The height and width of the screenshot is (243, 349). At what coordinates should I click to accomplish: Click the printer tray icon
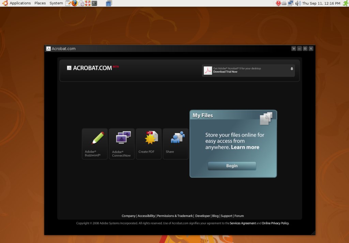tap(284, 3)
